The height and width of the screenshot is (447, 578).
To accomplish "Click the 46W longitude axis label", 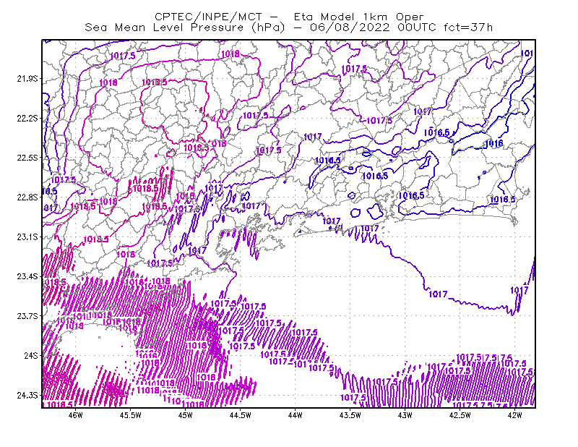I will [x=76, y=415].
